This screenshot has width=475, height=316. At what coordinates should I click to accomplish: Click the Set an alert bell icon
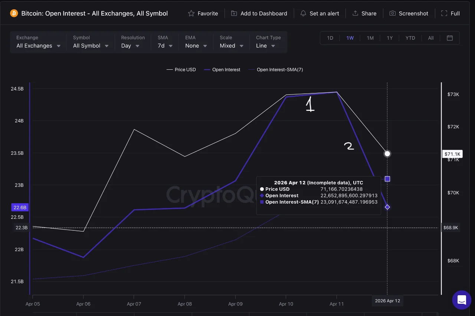point(304,13)
